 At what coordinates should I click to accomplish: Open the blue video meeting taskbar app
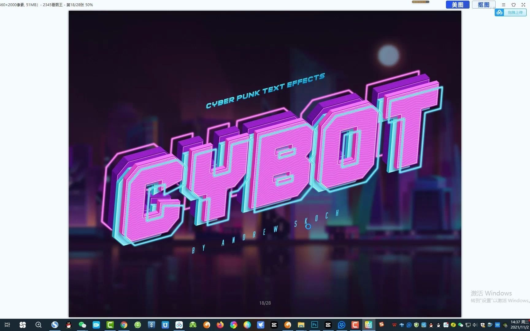coord(96,325)
